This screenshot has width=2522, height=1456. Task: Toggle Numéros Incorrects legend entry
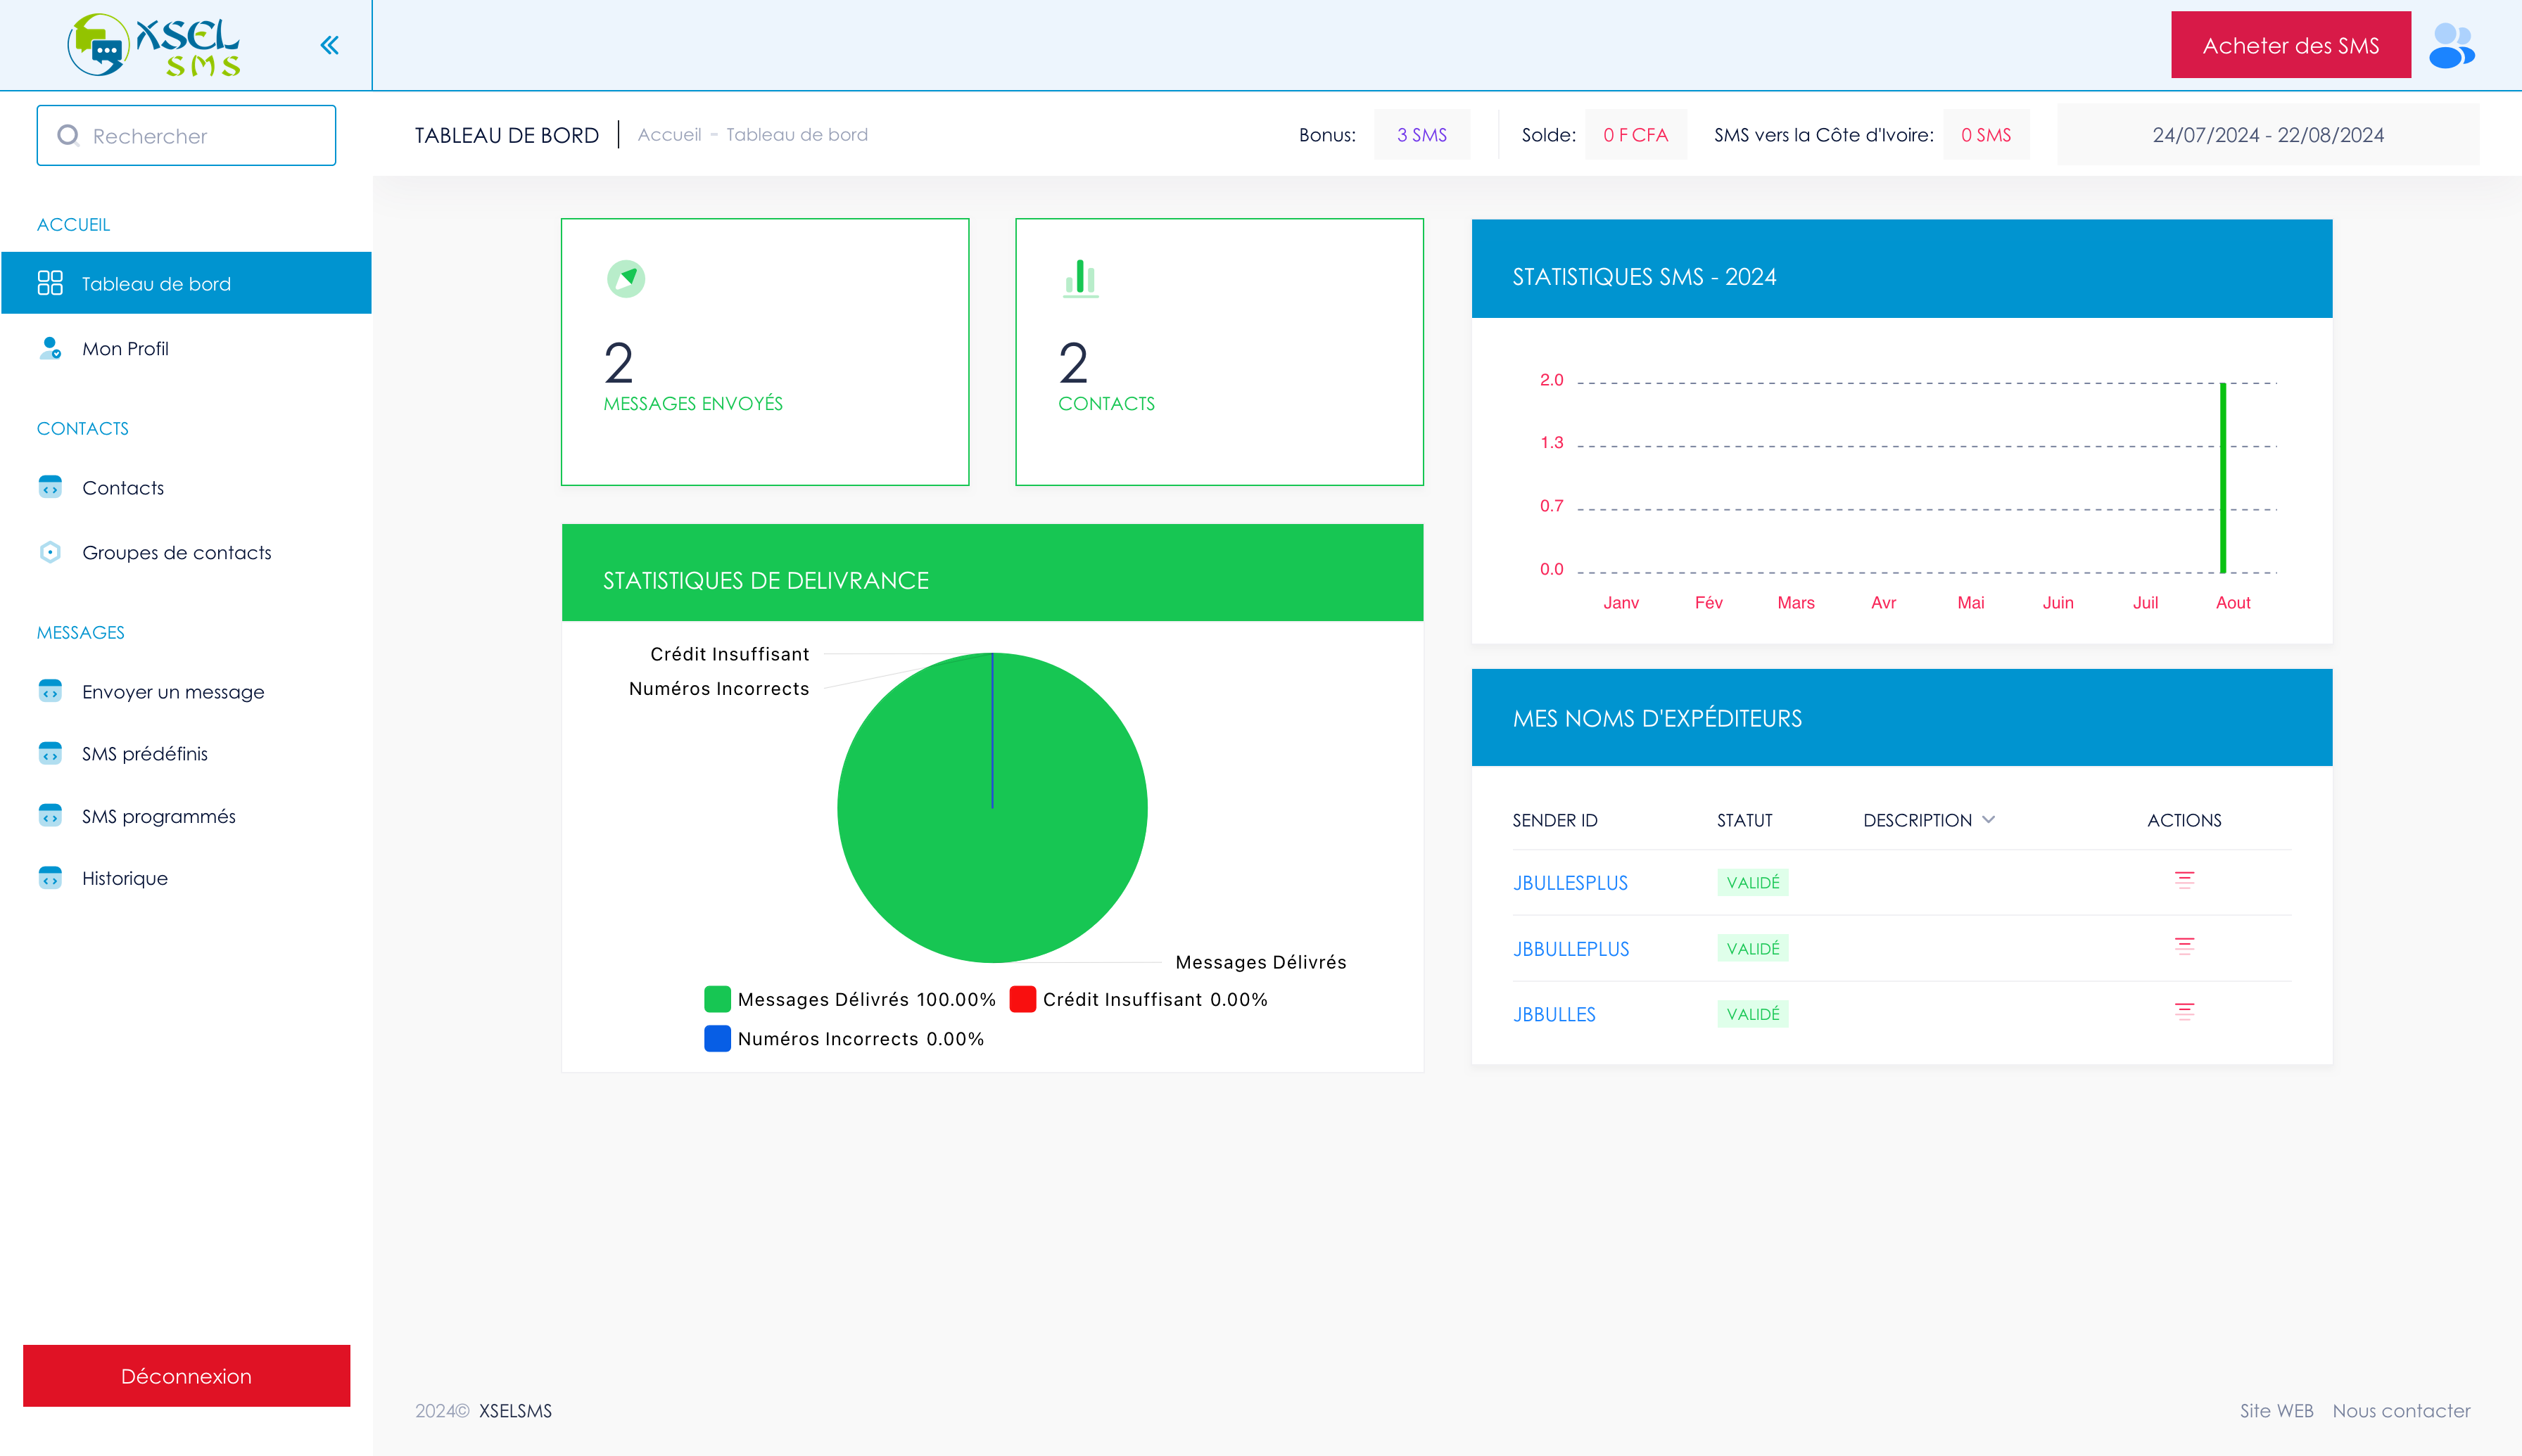coord(844,1039)
